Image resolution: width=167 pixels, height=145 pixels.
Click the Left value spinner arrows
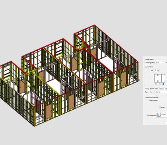(x=158, y=70)
